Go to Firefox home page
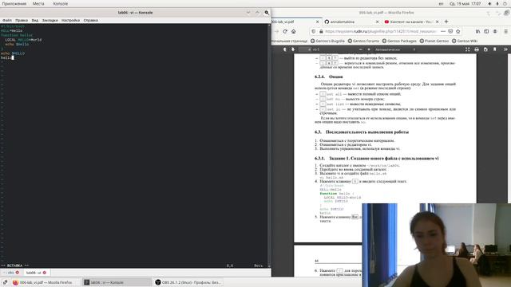Screen dimensions: 511x287 coord(294,31)
